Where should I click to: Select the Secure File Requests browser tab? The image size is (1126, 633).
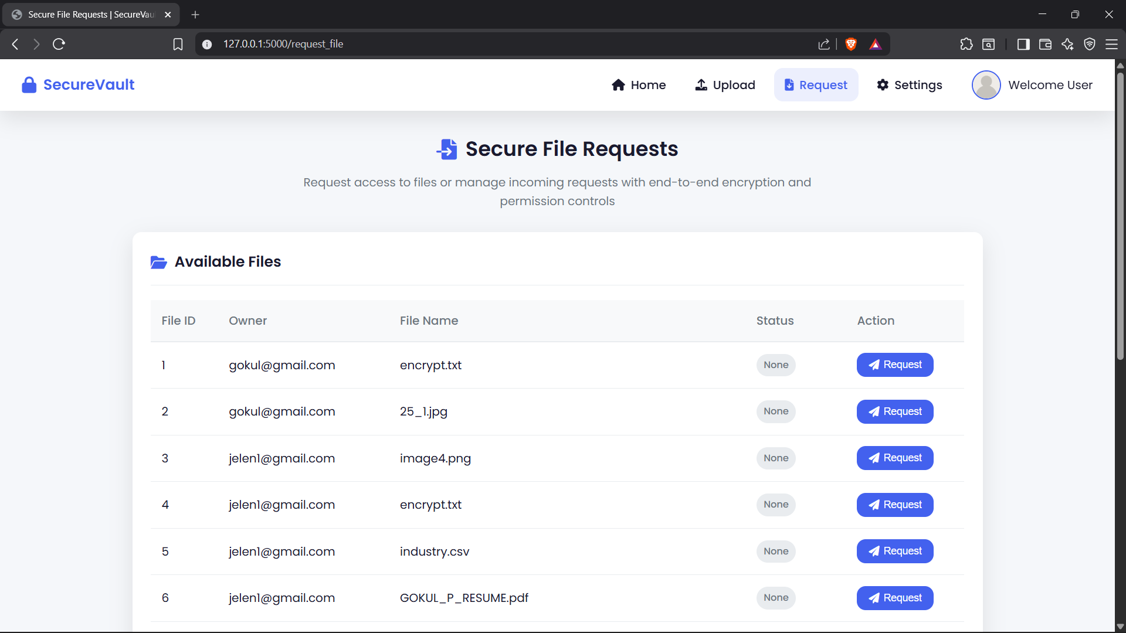91,15
